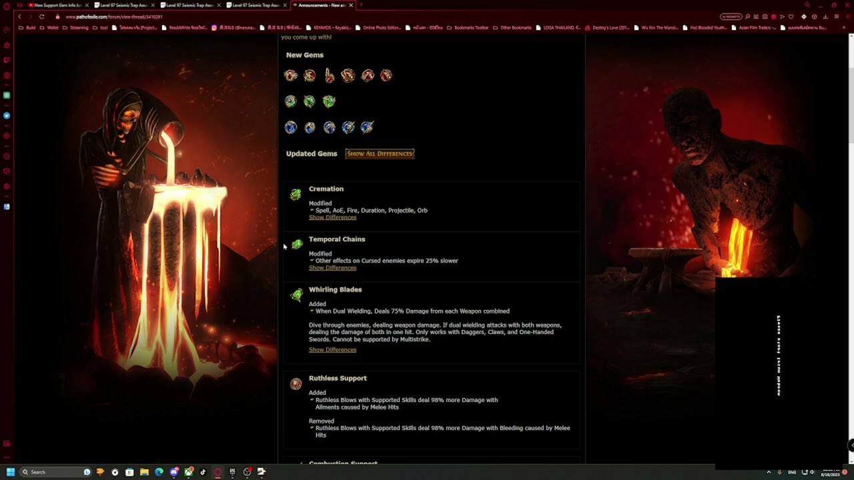Click the last blue gem icon under New Gems
This screenshot has height=480, width=854.
coord(367,127)
